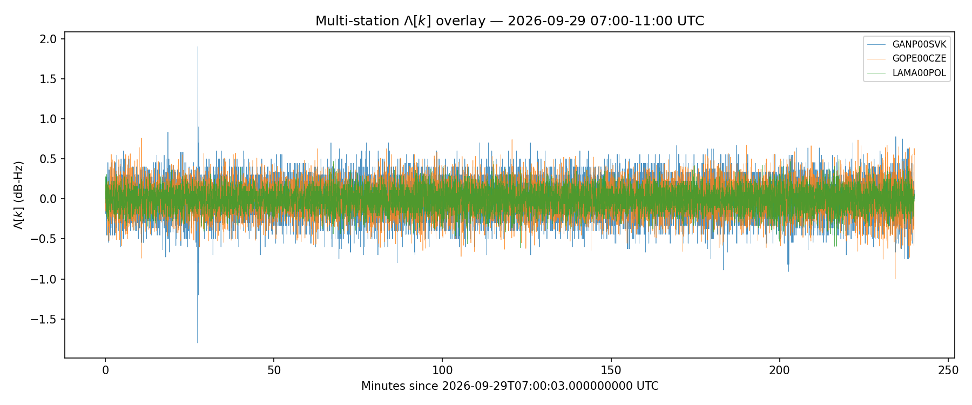Image resolution: width=972 pixels, height=405 pixels.
Task: Click the y-axis tick label 2.0
Action: [x=48, y=39]
